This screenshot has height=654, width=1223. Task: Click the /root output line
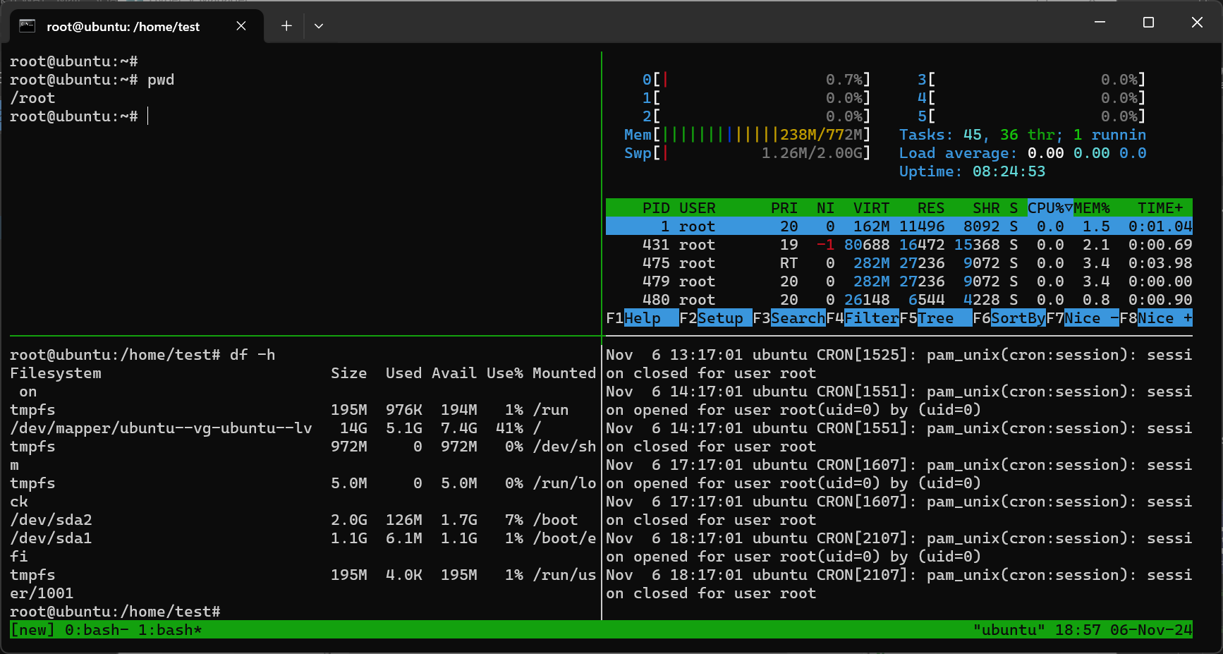[32, 98]
